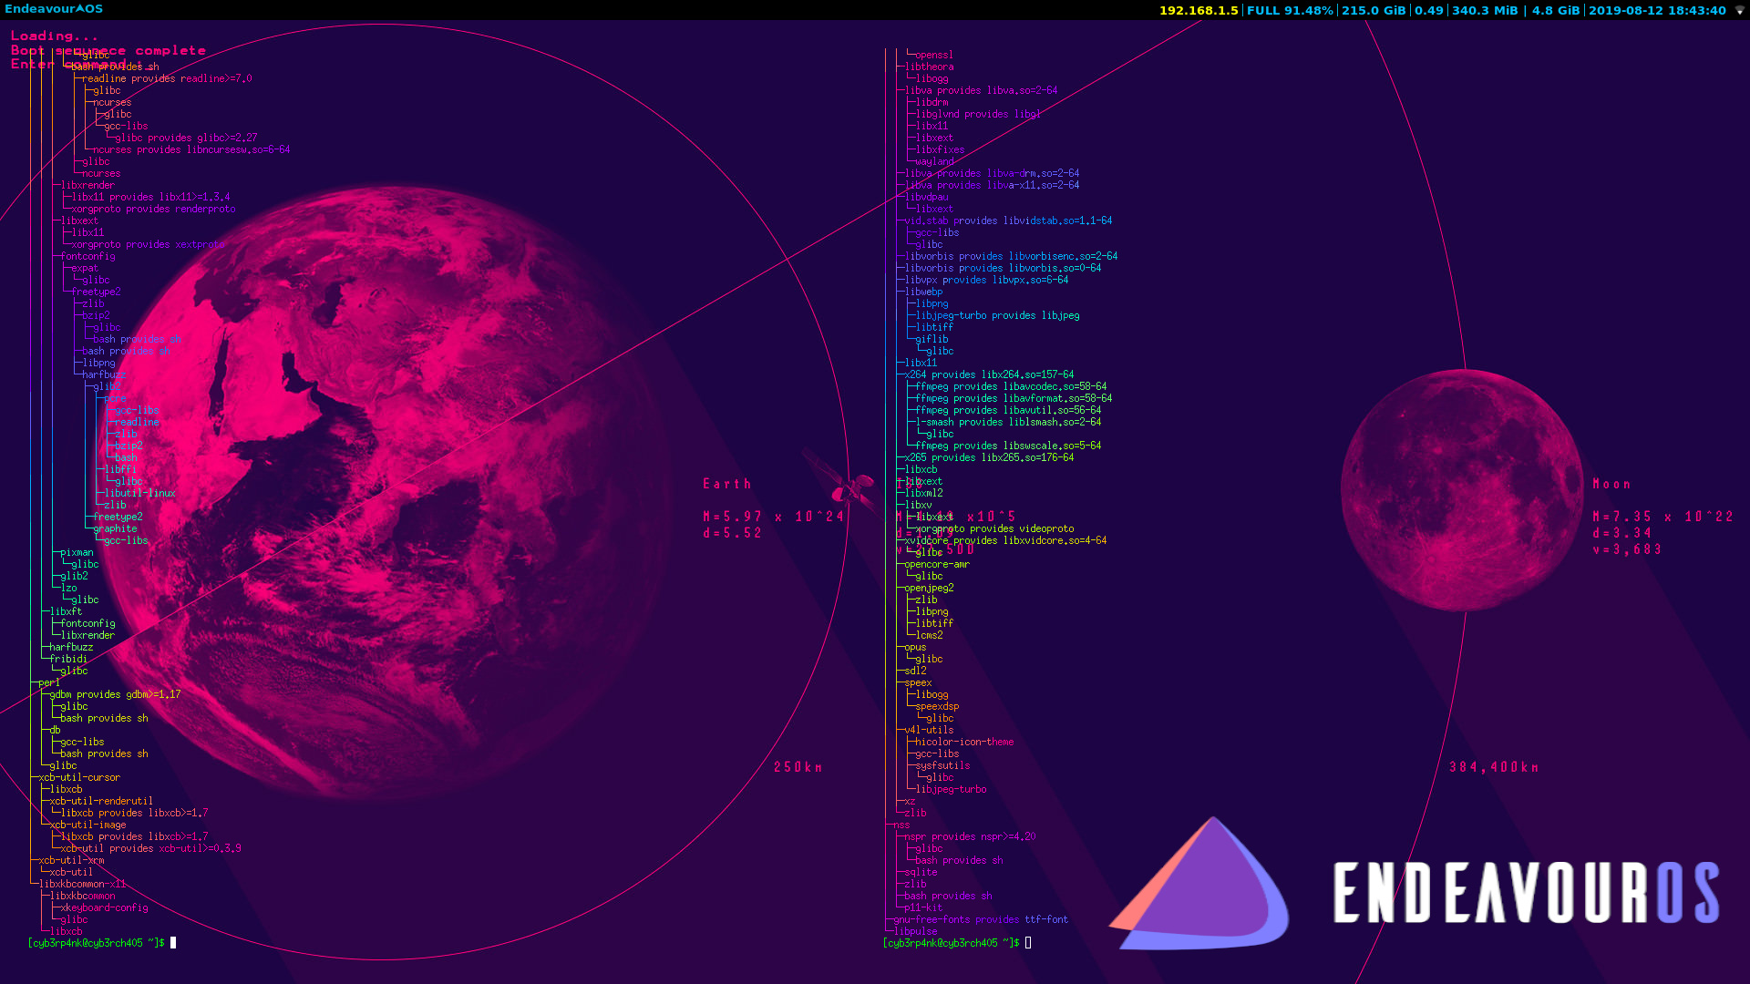Click 'wayland' in right terminal
This screenshot has width=1750, height=984.
click(x=934, y=161)
